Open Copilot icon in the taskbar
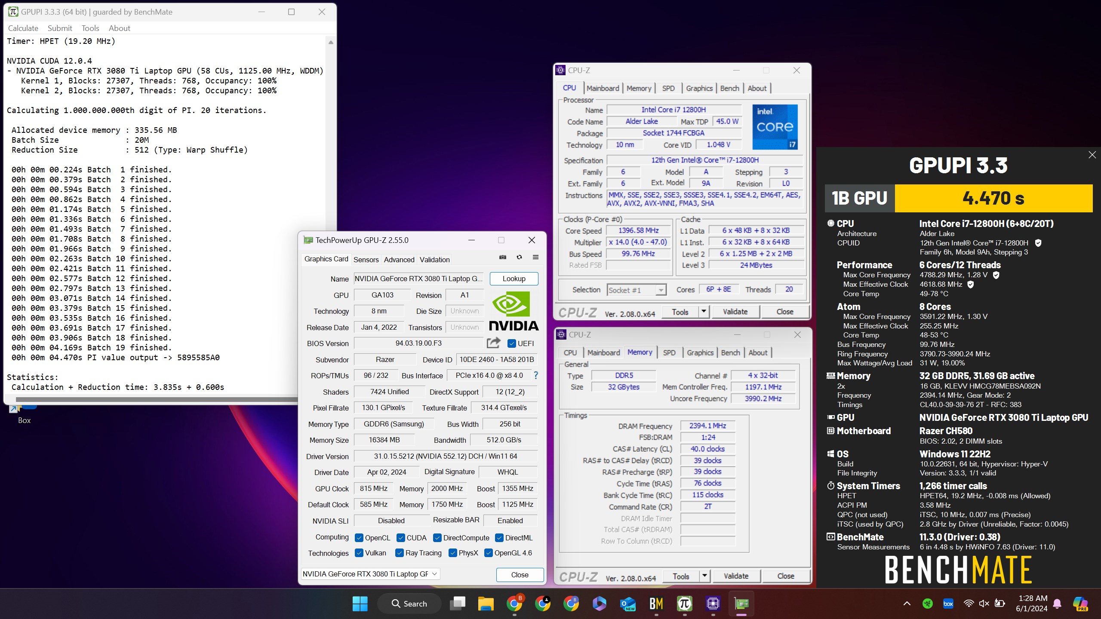The width and height of the screenshot is (1101, 619). pos(599,604)
